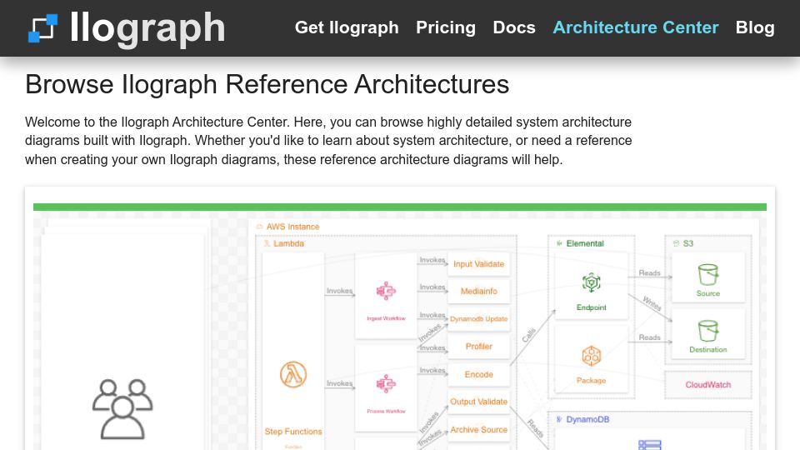Screen dimensions: 800x450
Task: Select the Dynamodb Update node
Action: tap(478, 319)
